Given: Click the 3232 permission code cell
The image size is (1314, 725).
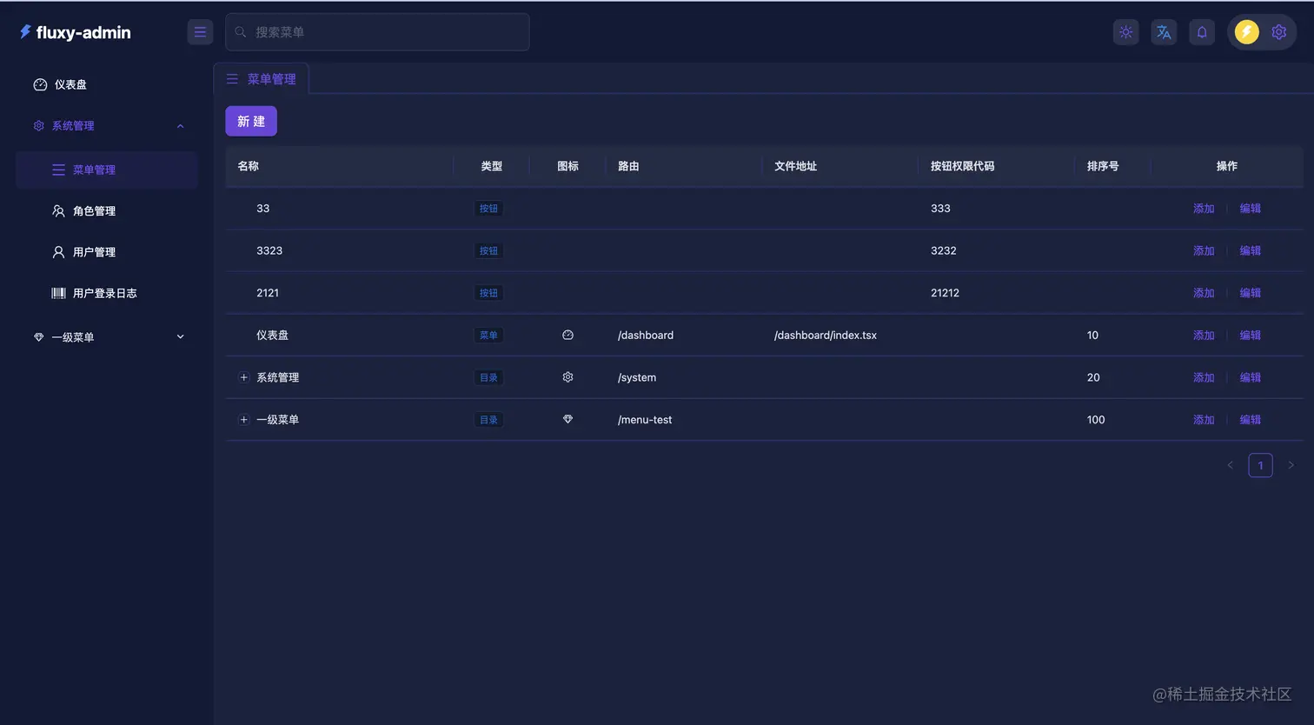Looking at the screenshot, I should point(943,250).
